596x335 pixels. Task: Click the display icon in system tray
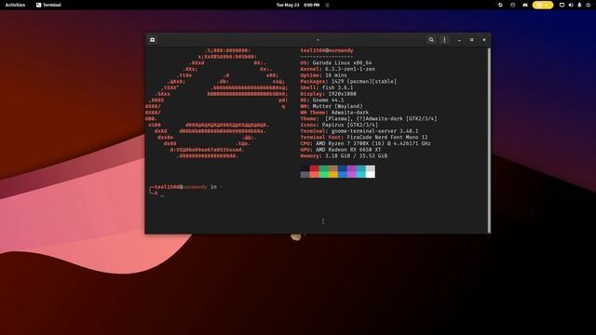click(x=562, y=5)
